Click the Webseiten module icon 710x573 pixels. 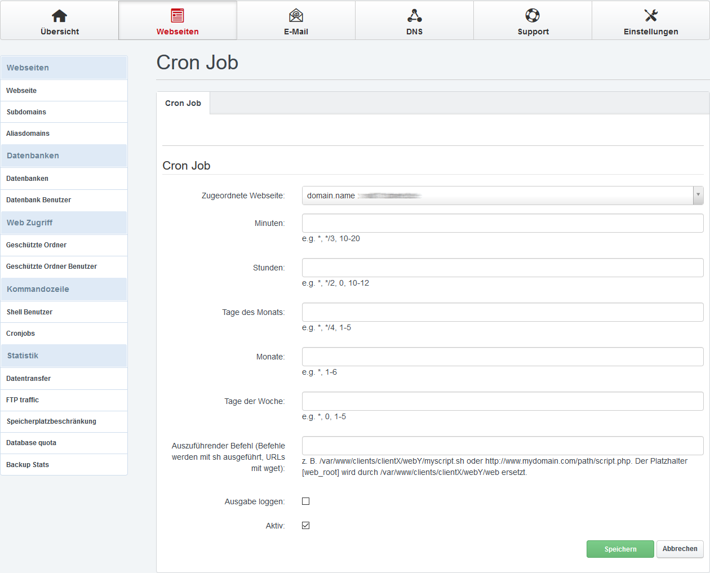point(177,16)
